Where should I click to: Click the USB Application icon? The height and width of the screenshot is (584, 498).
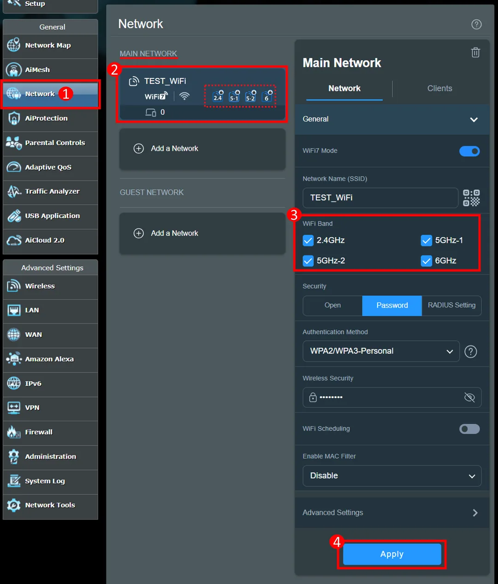(x=14, y=216)
